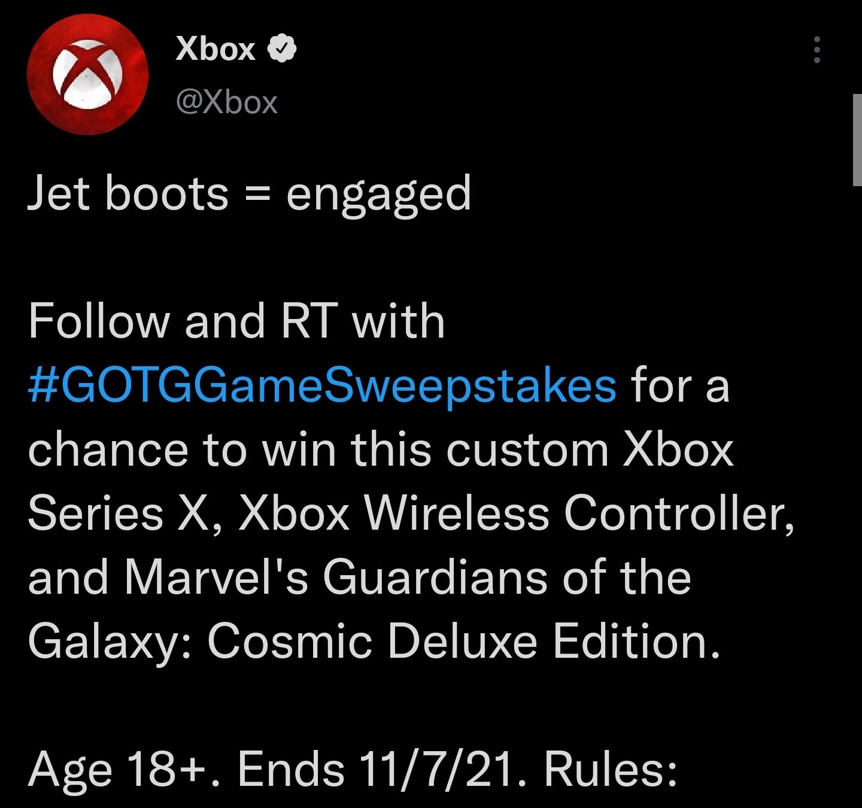Image resolution: width=862 pixels, height=808 pixels.
Task: Click the "Marvel's Guardians of the" text
Action: 407,578
